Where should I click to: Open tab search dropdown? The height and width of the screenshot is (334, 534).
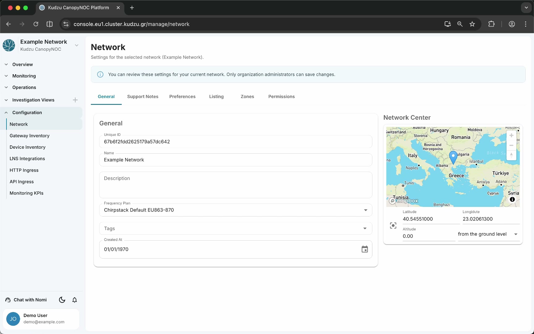coord(526,8)
